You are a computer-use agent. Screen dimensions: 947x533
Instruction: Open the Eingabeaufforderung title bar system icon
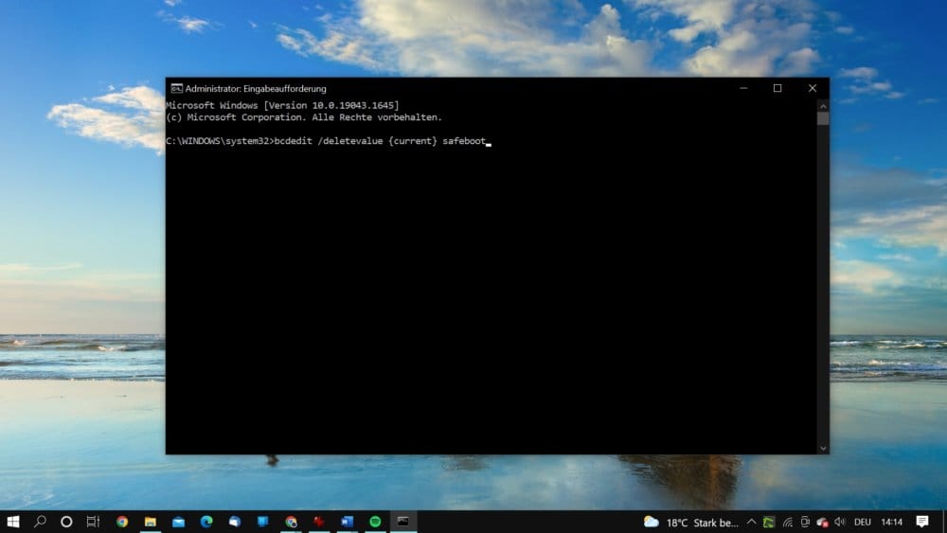coord(176,88)
